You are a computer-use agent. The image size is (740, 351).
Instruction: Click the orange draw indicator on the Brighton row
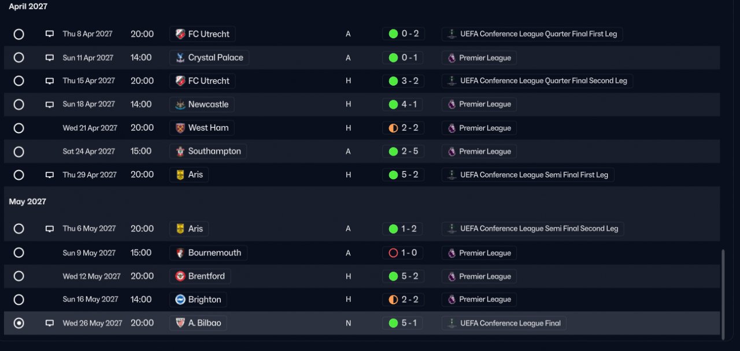click(x=393, y=300)
